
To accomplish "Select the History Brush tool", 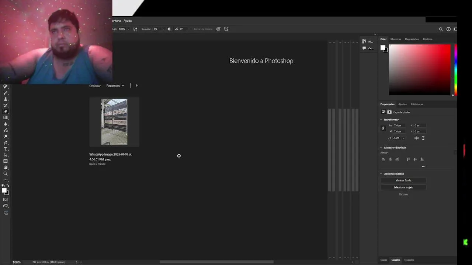I will pyautogui.click(x=6, y=105).
